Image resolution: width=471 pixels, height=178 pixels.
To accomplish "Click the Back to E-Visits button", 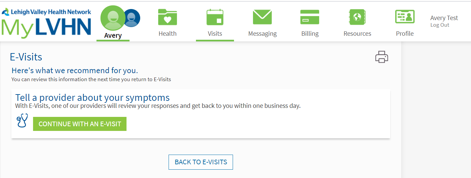I will click(x=201, y=162).
